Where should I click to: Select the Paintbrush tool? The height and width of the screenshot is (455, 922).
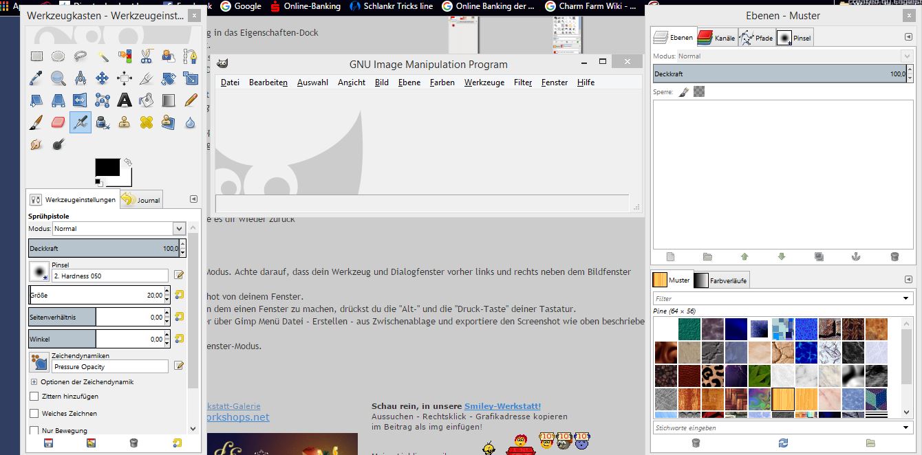36,122
